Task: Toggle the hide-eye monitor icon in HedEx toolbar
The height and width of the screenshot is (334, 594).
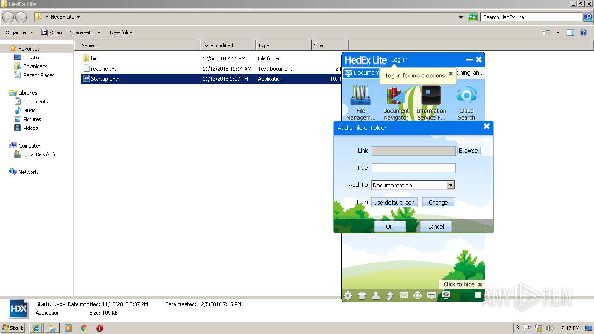Action: (x=446, y=295)
